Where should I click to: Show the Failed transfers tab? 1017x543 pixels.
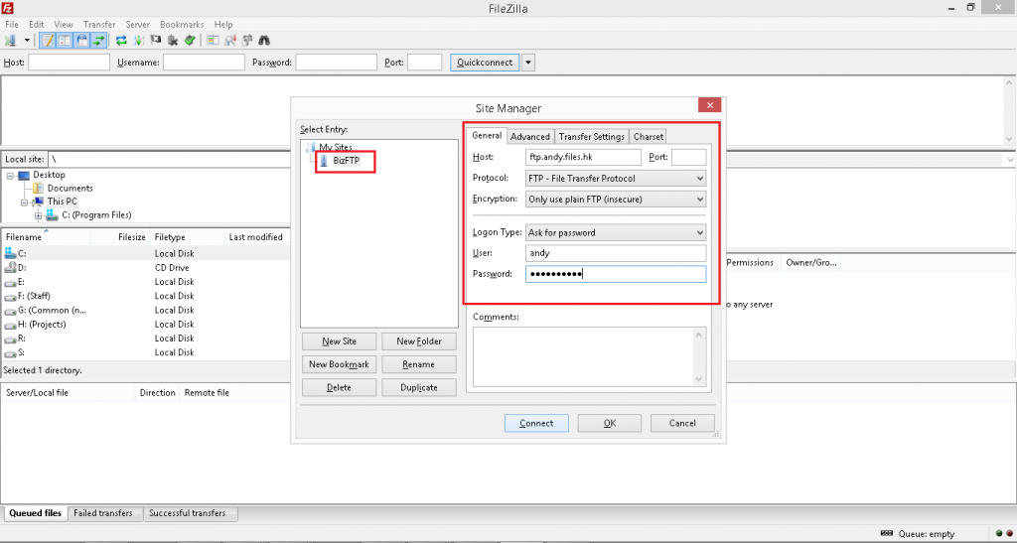(x=103, y=513)
